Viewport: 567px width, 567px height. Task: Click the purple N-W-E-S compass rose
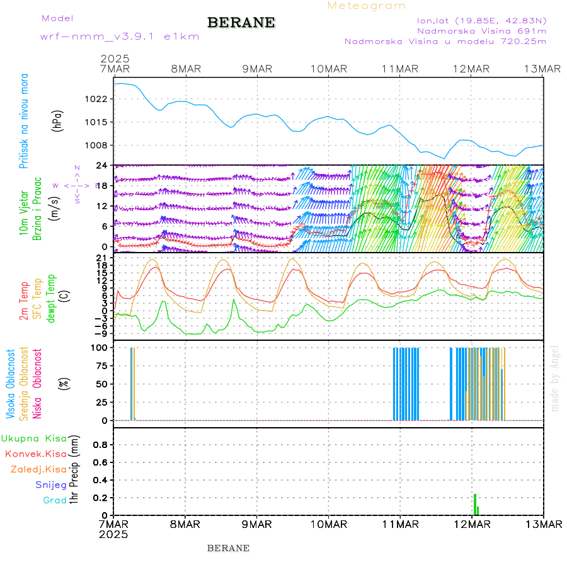(77, 185)
